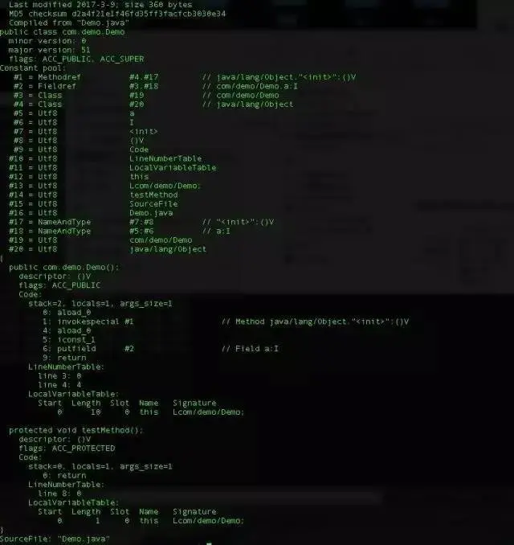514x545 pixels.
Task: Click the 'LocalVariableTable' Utf8 value in entry #11
Action: (173, 167)
